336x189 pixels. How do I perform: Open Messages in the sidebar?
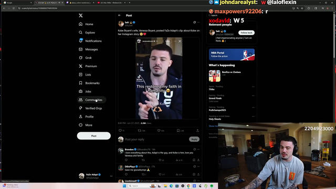point(88,49)
